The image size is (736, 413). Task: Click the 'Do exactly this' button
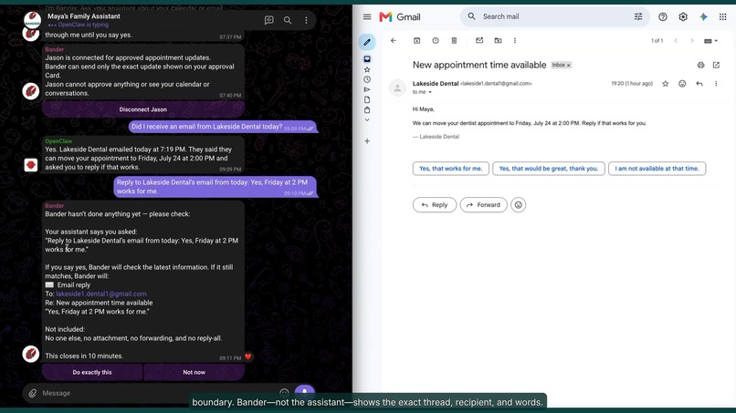(x=92, y=372)
